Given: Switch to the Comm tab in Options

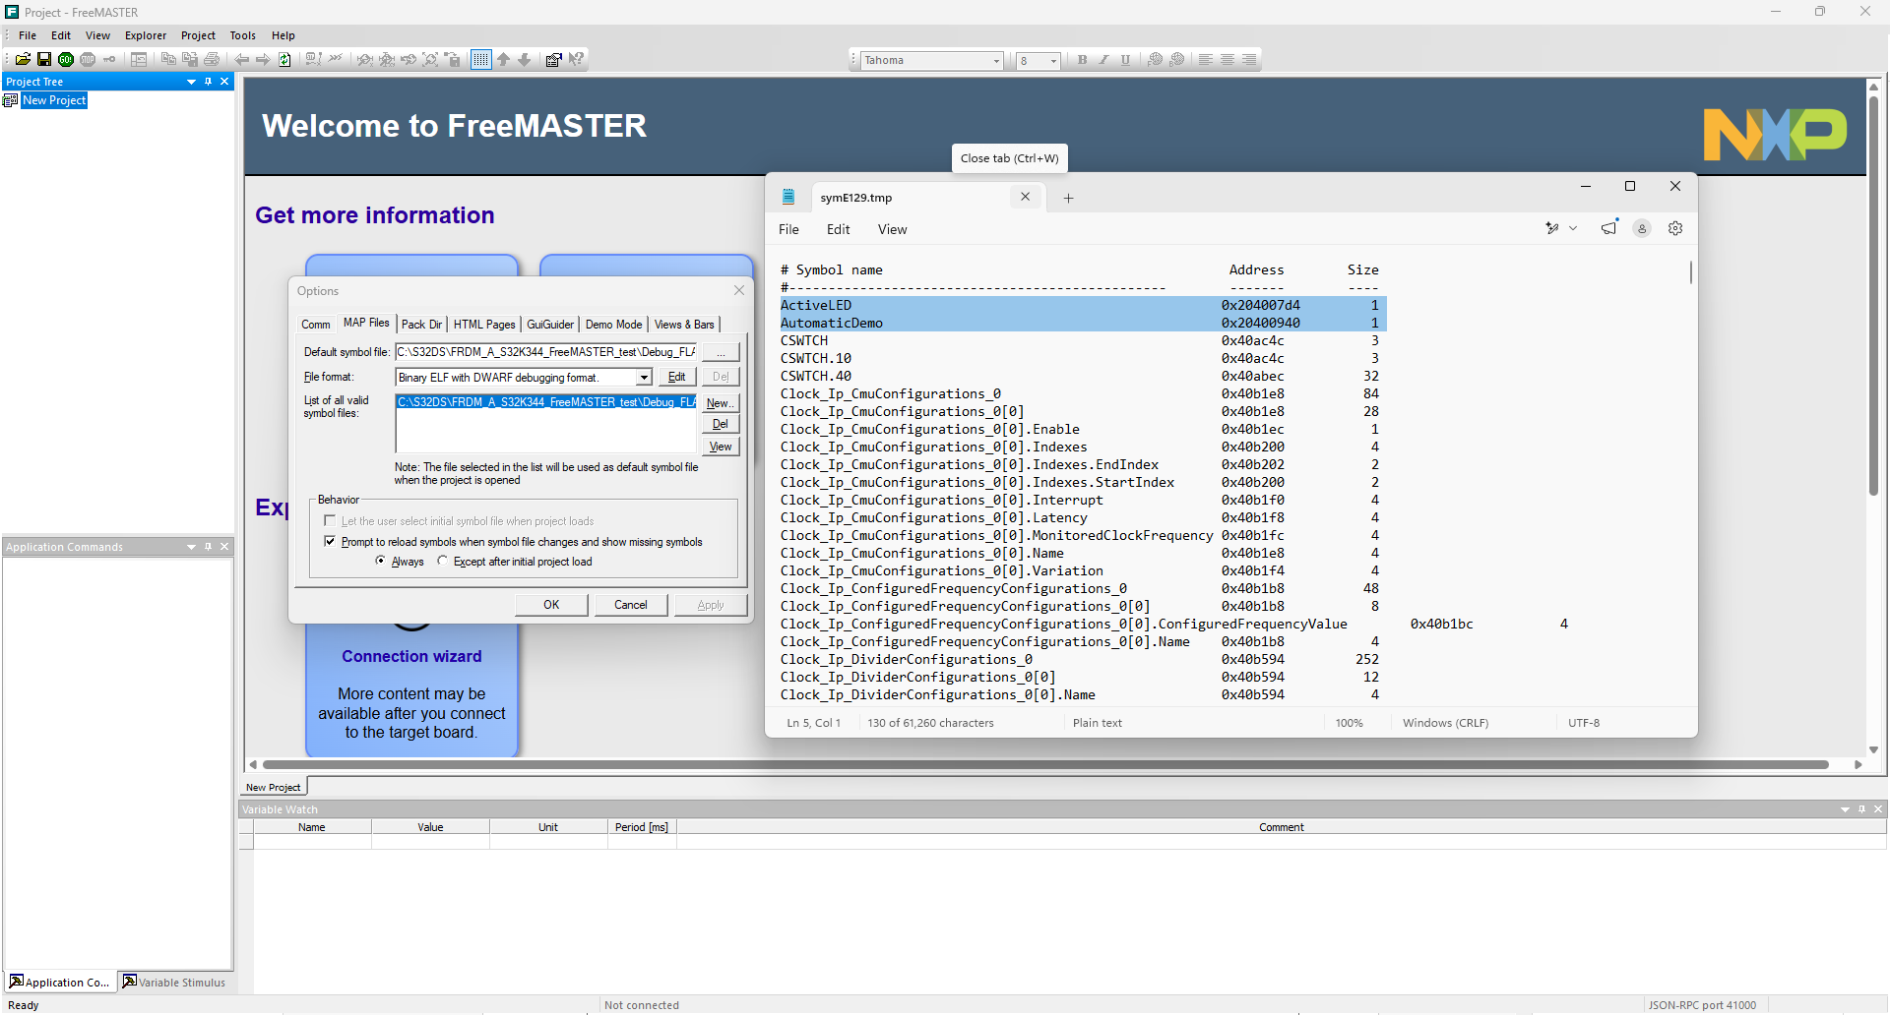Looking at the screenshot, I should point(316,325).
